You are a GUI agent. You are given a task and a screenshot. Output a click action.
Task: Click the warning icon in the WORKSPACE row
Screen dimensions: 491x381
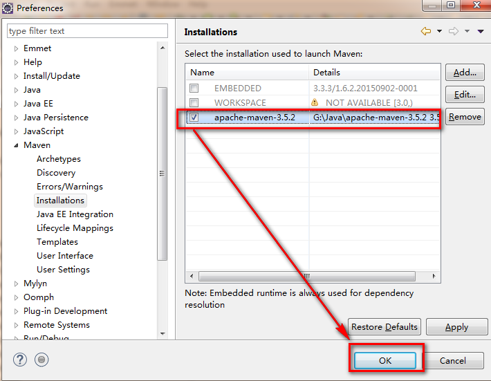(315, 102)
